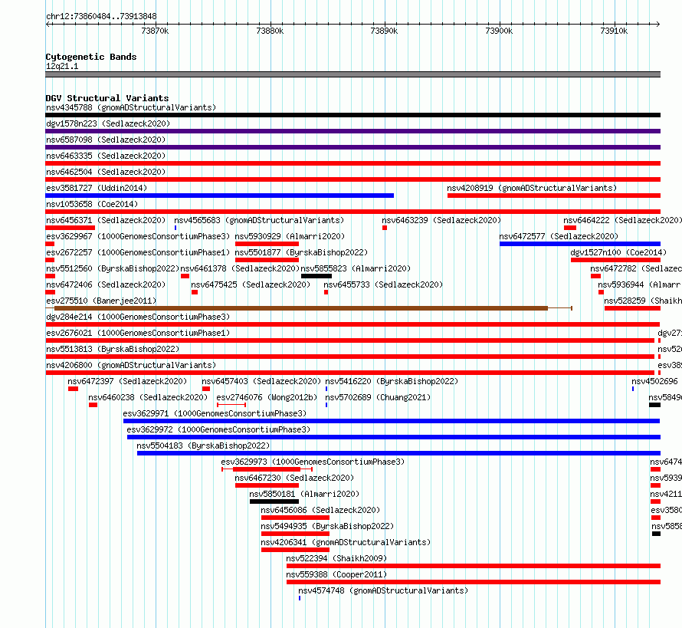
Task: Click the blue esv3581727 Uddin2014 bar
Action: pos(220,196)
